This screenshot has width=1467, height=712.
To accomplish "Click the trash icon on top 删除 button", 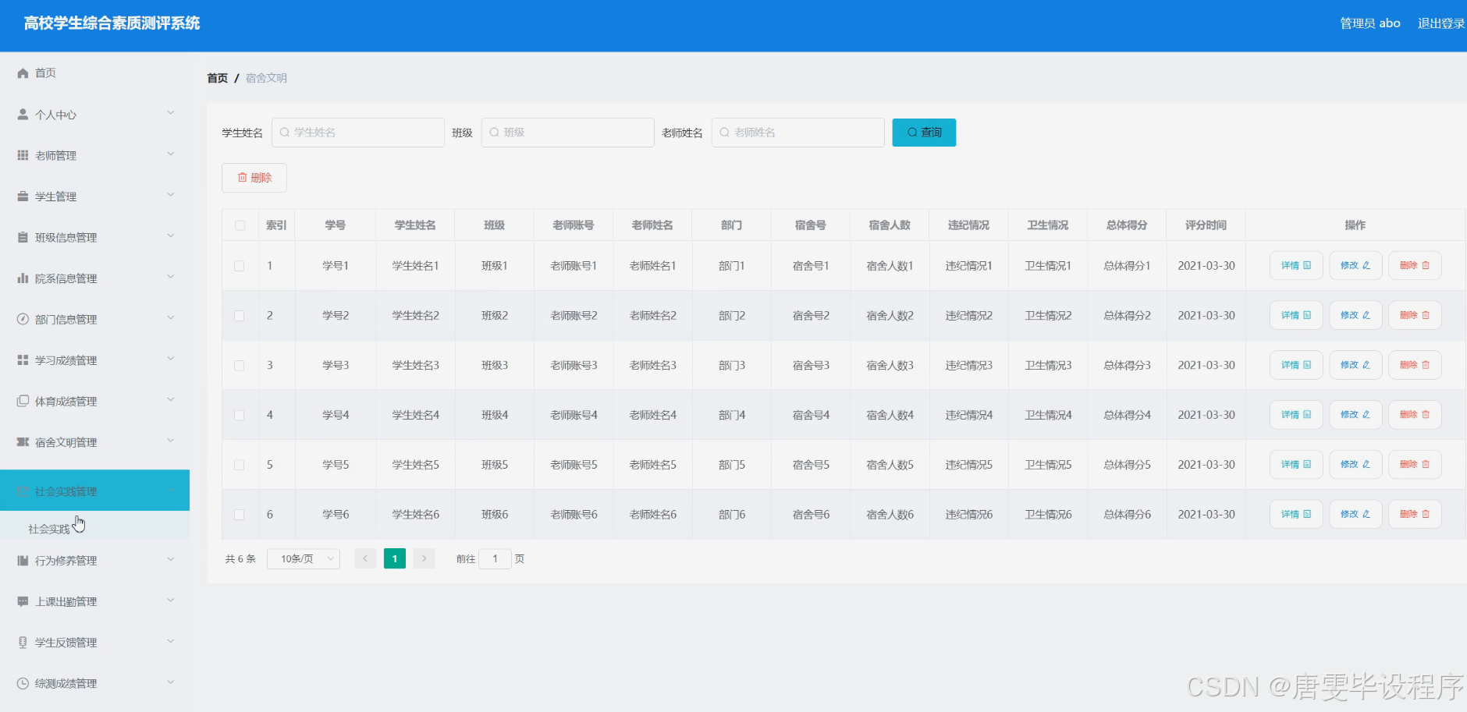I will pyautogui.click(x=242, y=178).
